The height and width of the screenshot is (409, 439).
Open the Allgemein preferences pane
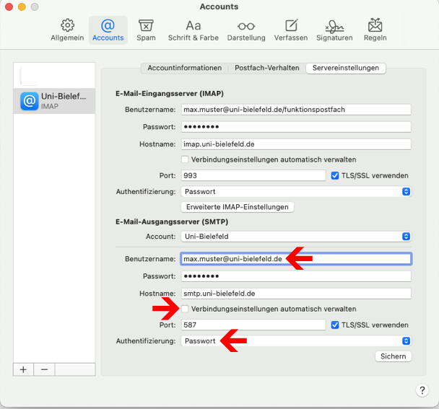point(67,30)
